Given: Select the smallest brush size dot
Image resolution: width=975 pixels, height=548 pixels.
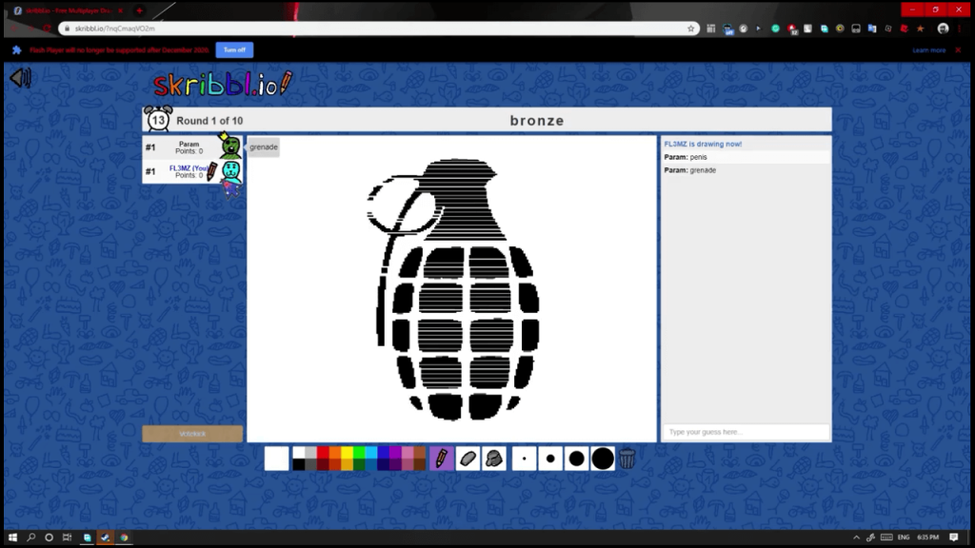Looking at the screenshot, I should [525, 459].
